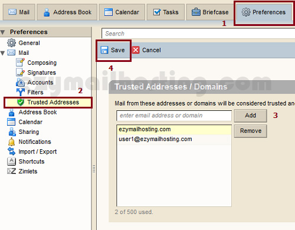
Task: Open Notifications preferences
Action: pyautogui.click(x=35, y=142)
